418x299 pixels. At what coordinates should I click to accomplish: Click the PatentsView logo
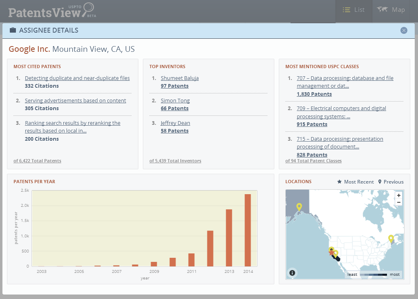click(52, 11)
